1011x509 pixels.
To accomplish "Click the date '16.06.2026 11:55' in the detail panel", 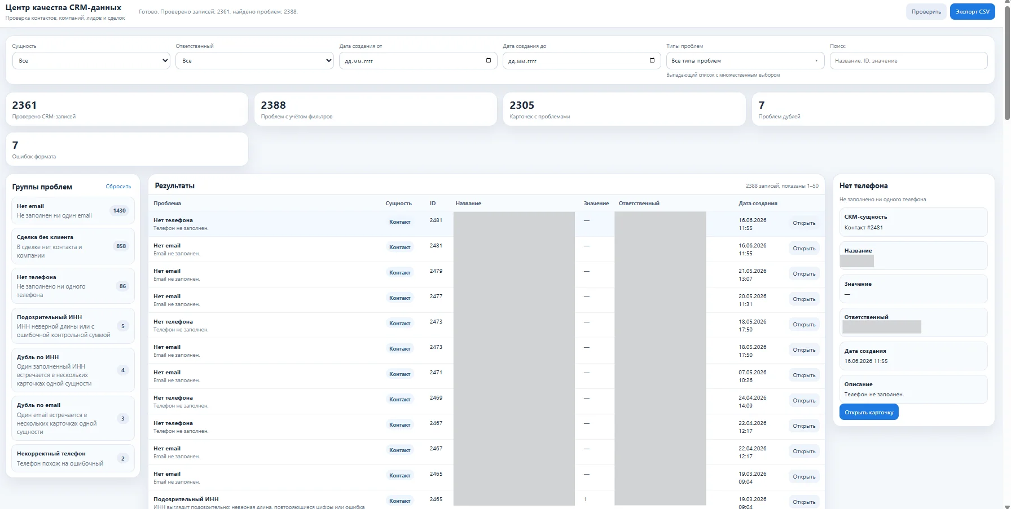I will [865, 361].
